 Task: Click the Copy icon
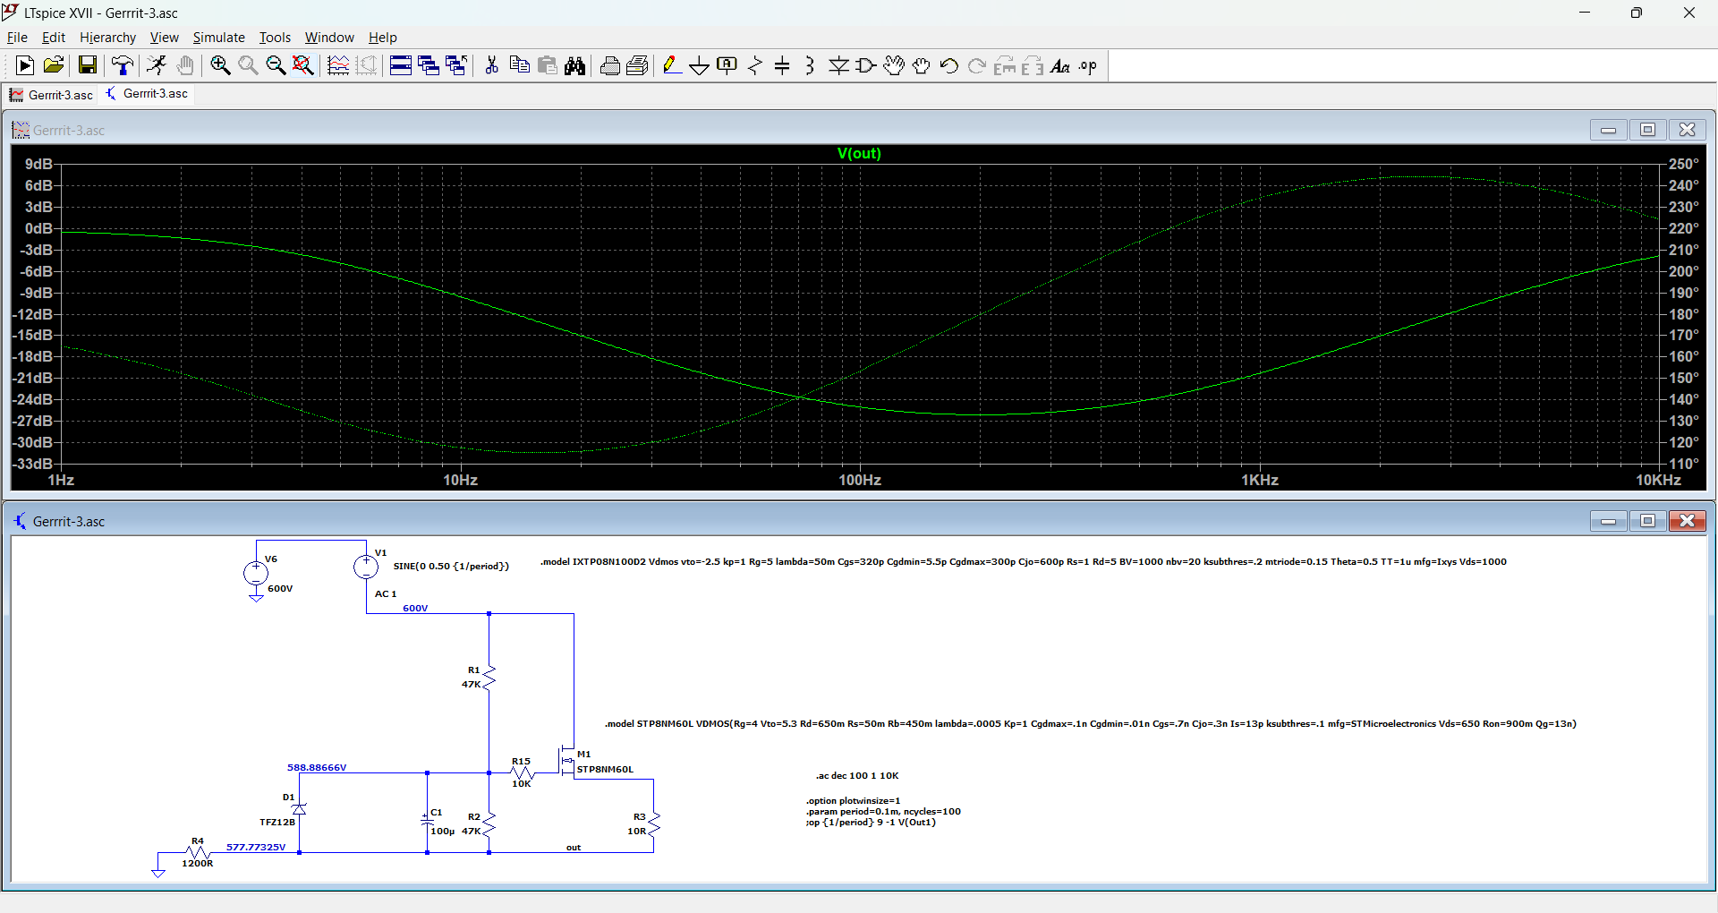(x=519, y=65)
